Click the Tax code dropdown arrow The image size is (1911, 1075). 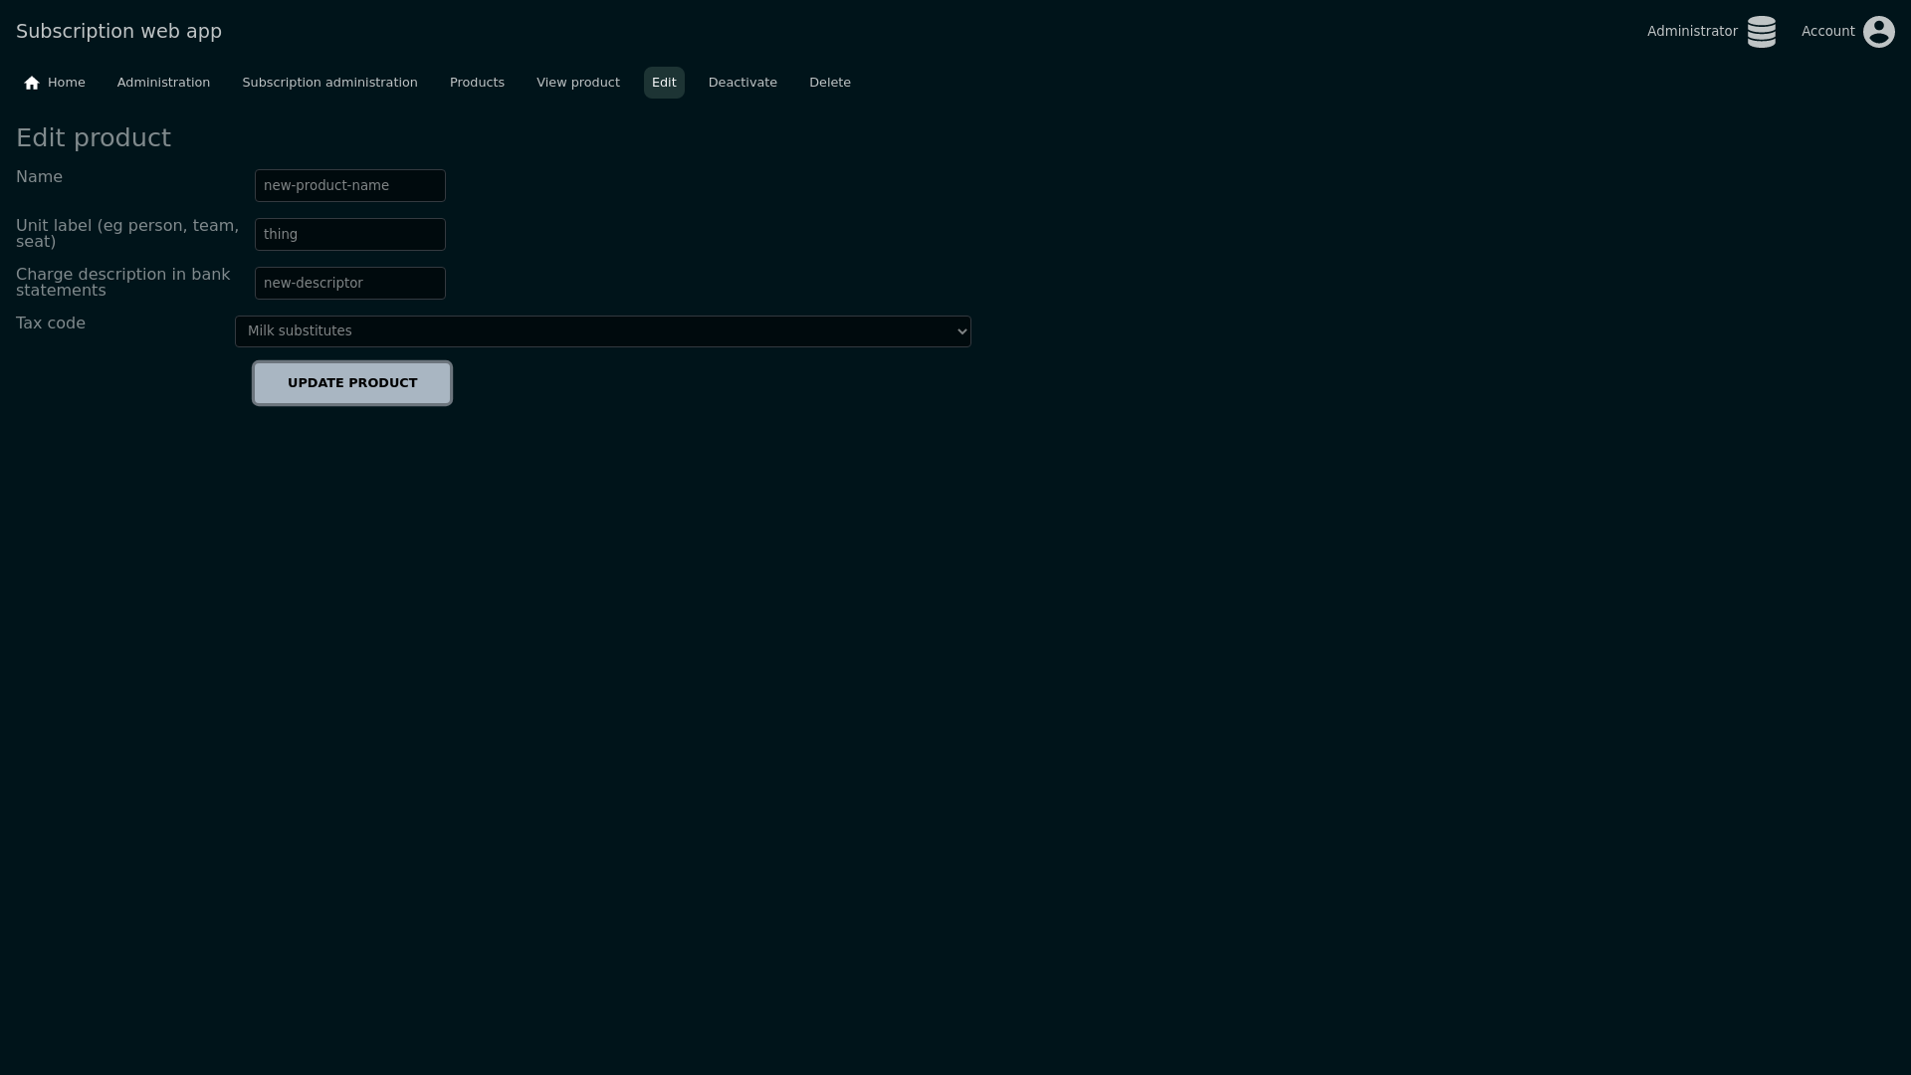961,331
